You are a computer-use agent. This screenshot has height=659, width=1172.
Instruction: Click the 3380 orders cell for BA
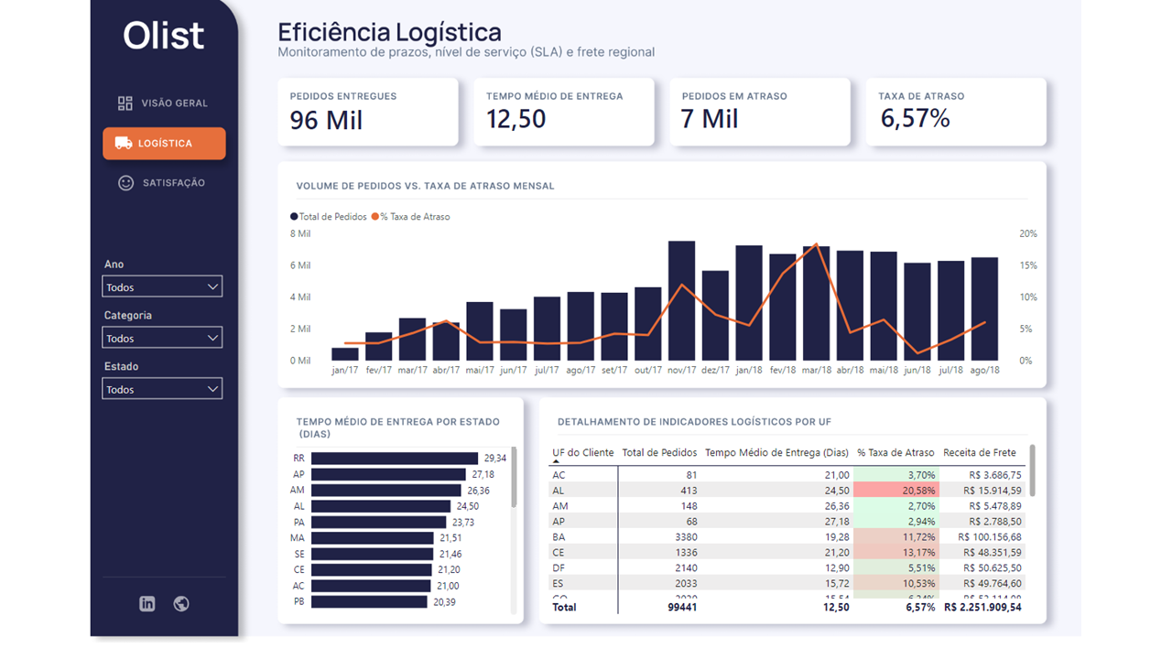pyautogui.click(x=686, y=536)
